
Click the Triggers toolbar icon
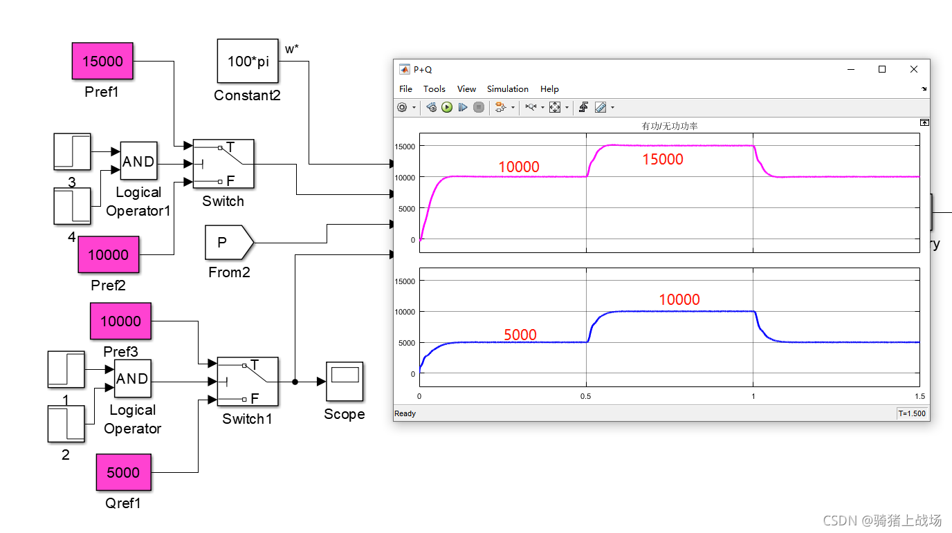583,107
